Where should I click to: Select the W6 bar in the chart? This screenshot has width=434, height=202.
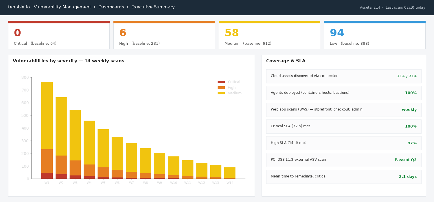coord(117,158)
